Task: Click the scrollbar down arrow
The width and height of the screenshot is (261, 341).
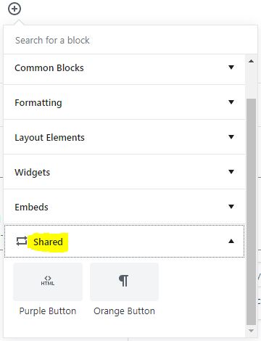Action: point(251,330)
